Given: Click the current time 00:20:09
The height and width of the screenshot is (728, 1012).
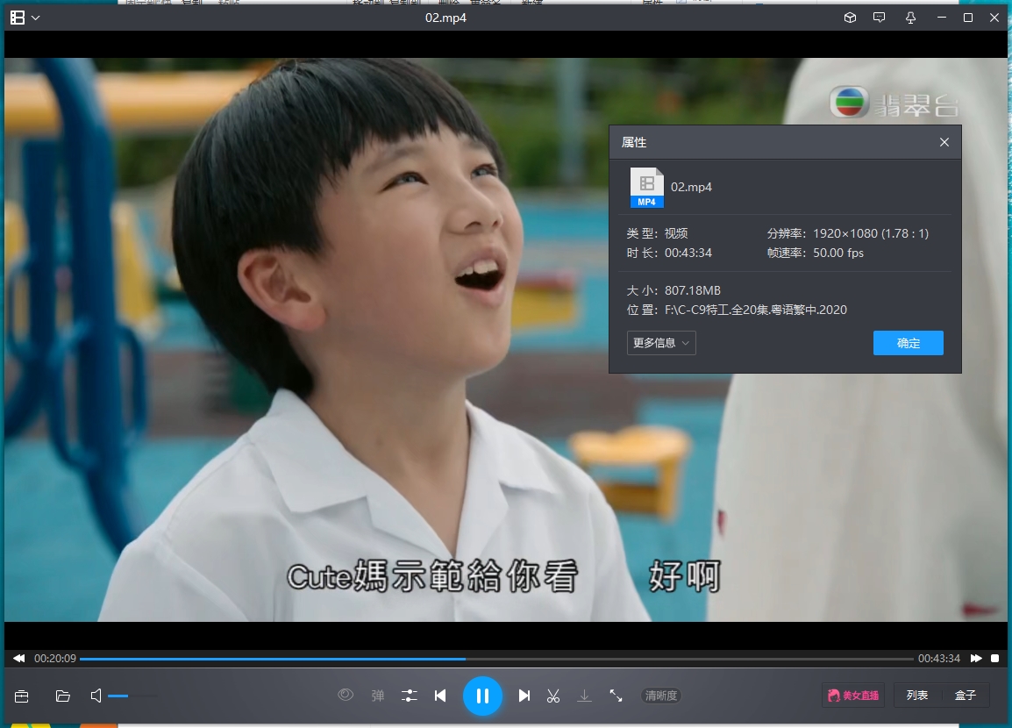Looking at the screenshot, I should pyautogui.click(x=55, y=659).
